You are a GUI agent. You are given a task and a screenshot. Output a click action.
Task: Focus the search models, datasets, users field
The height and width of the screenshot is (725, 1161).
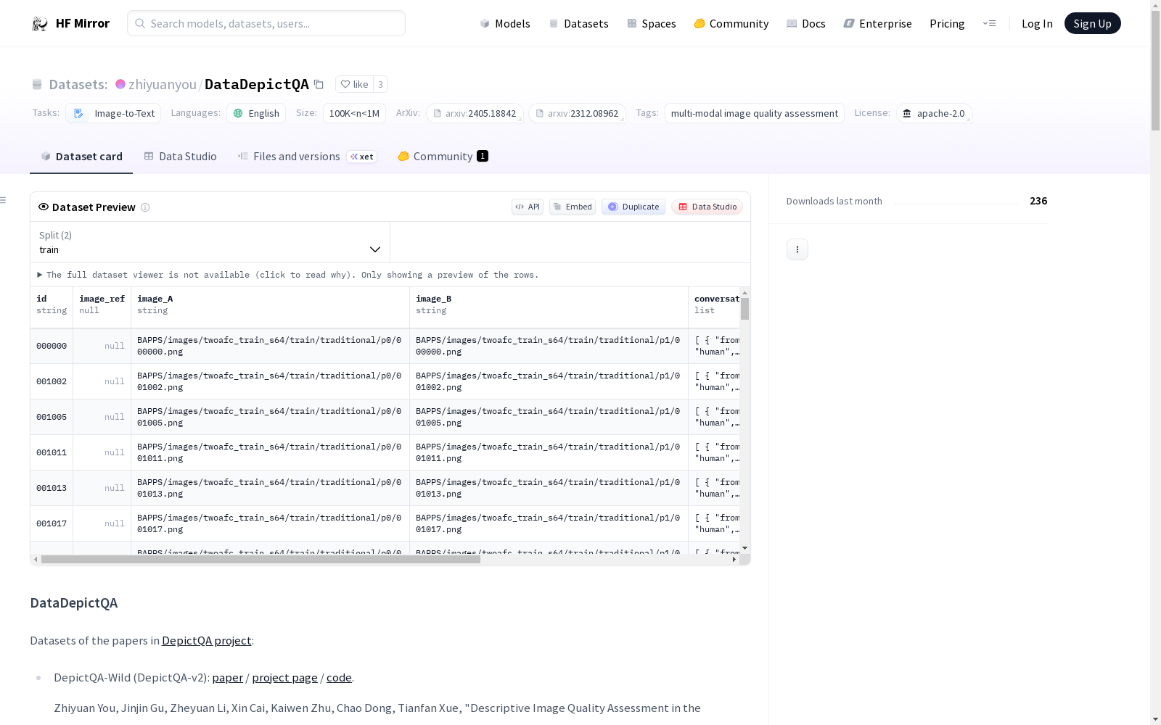click(x=266, y=23)
